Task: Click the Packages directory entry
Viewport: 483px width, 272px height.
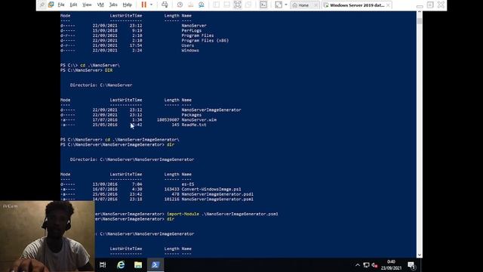Action: click(x=192, y=115)
